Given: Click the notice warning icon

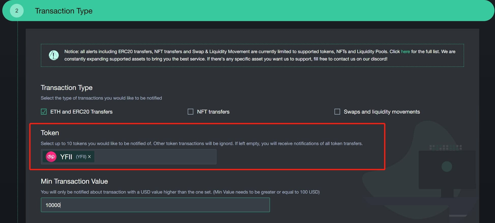Looking at the screenshot, I should 54,55.
